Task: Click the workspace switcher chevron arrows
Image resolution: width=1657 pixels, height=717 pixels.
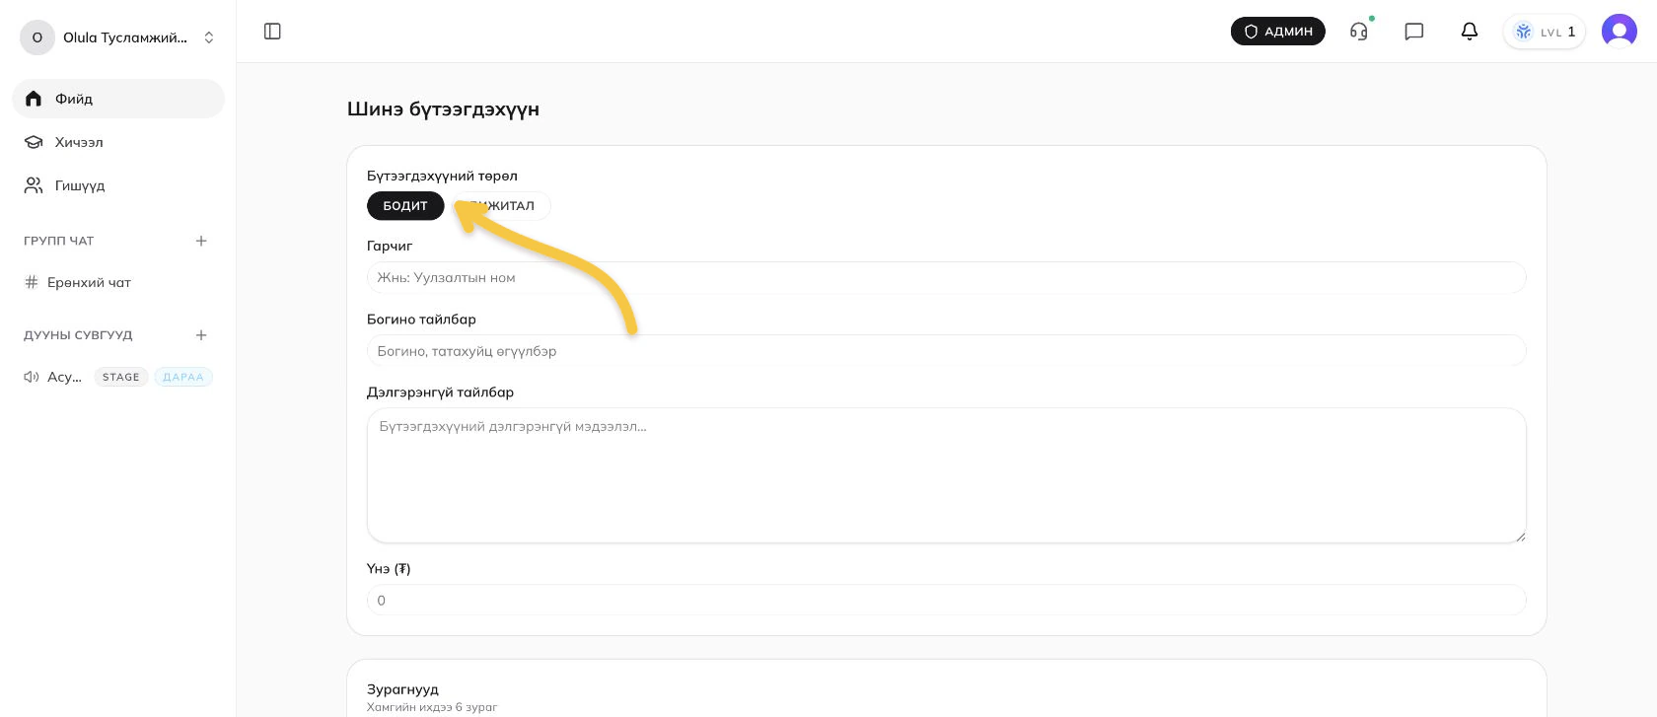Action: pyautogui.click(x=209, y=37)
